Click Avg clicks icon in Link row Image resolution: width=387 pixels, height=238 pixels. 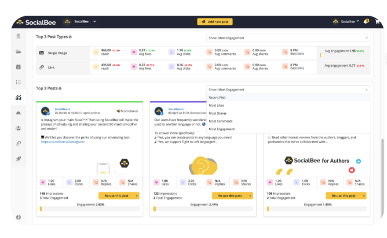(172, 66)
